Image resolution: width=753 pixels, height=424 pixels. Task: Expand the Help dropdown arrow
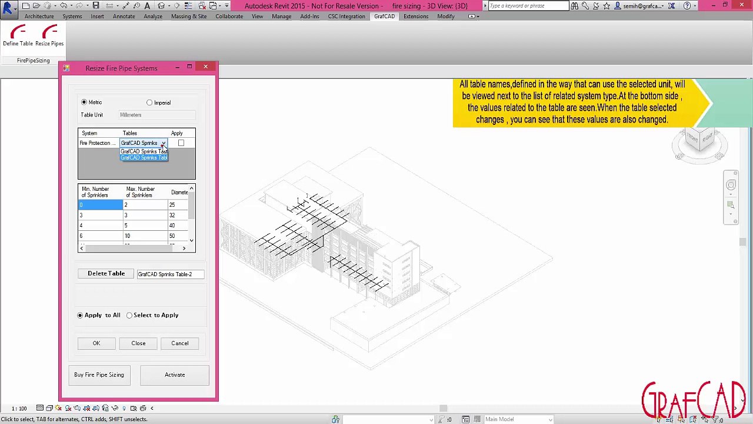(695, 6)
